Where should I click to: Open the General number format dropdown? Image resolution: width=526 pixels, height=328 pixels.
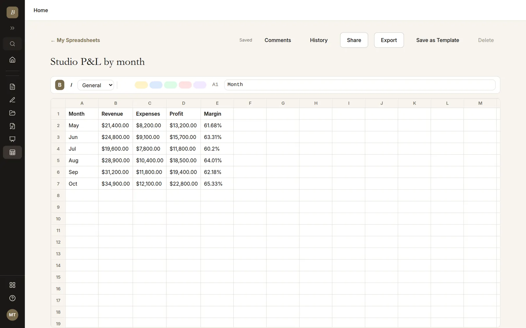(96, 85)
